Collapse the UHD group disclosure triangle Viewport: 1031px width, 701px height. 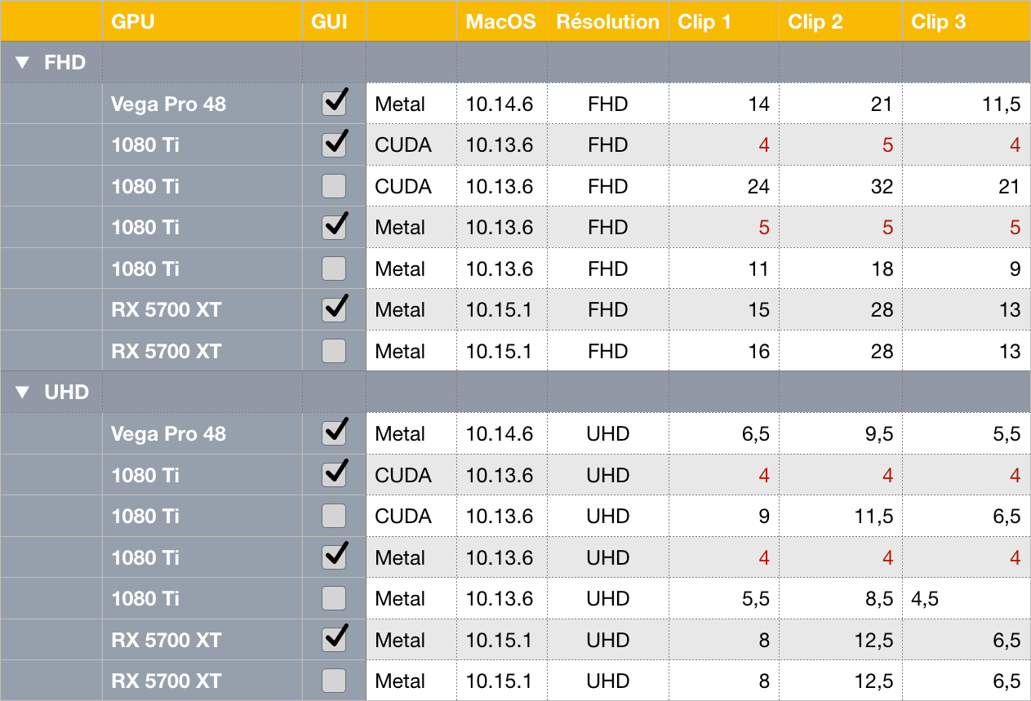click(x=22, y=393)
